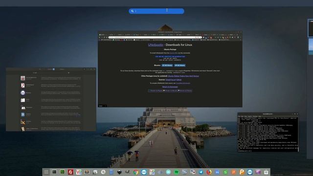Click the search icon in the overview search bar
This screenshot has width=313, height=176.
(x=132, y=11)
